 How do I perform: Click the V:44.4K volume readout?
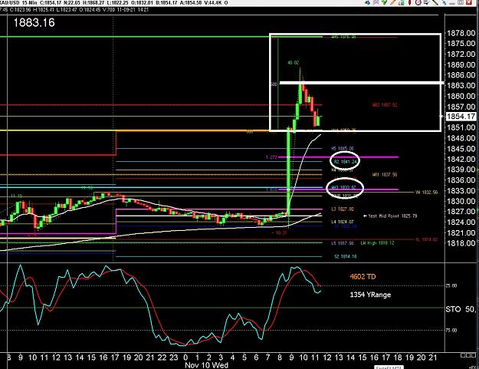(x=214, y=3)
